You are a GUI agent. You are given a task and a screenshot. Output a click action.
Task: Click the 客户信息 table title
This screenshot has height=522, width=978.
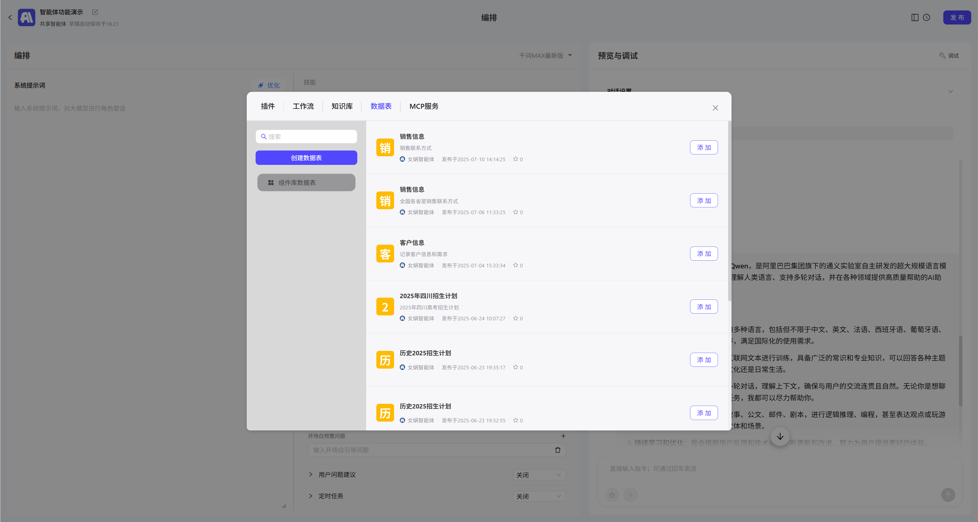tap(412, 243)
